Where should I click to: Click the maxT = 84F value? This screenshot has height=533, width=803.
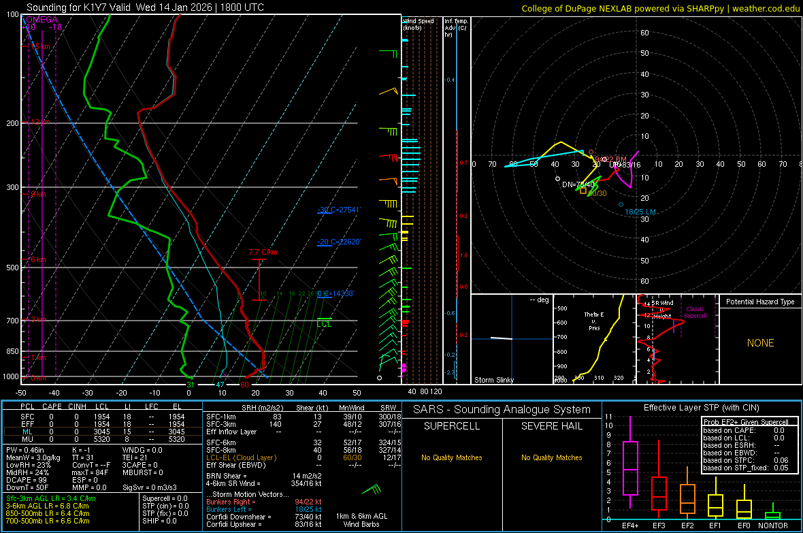tap(90, 472)
